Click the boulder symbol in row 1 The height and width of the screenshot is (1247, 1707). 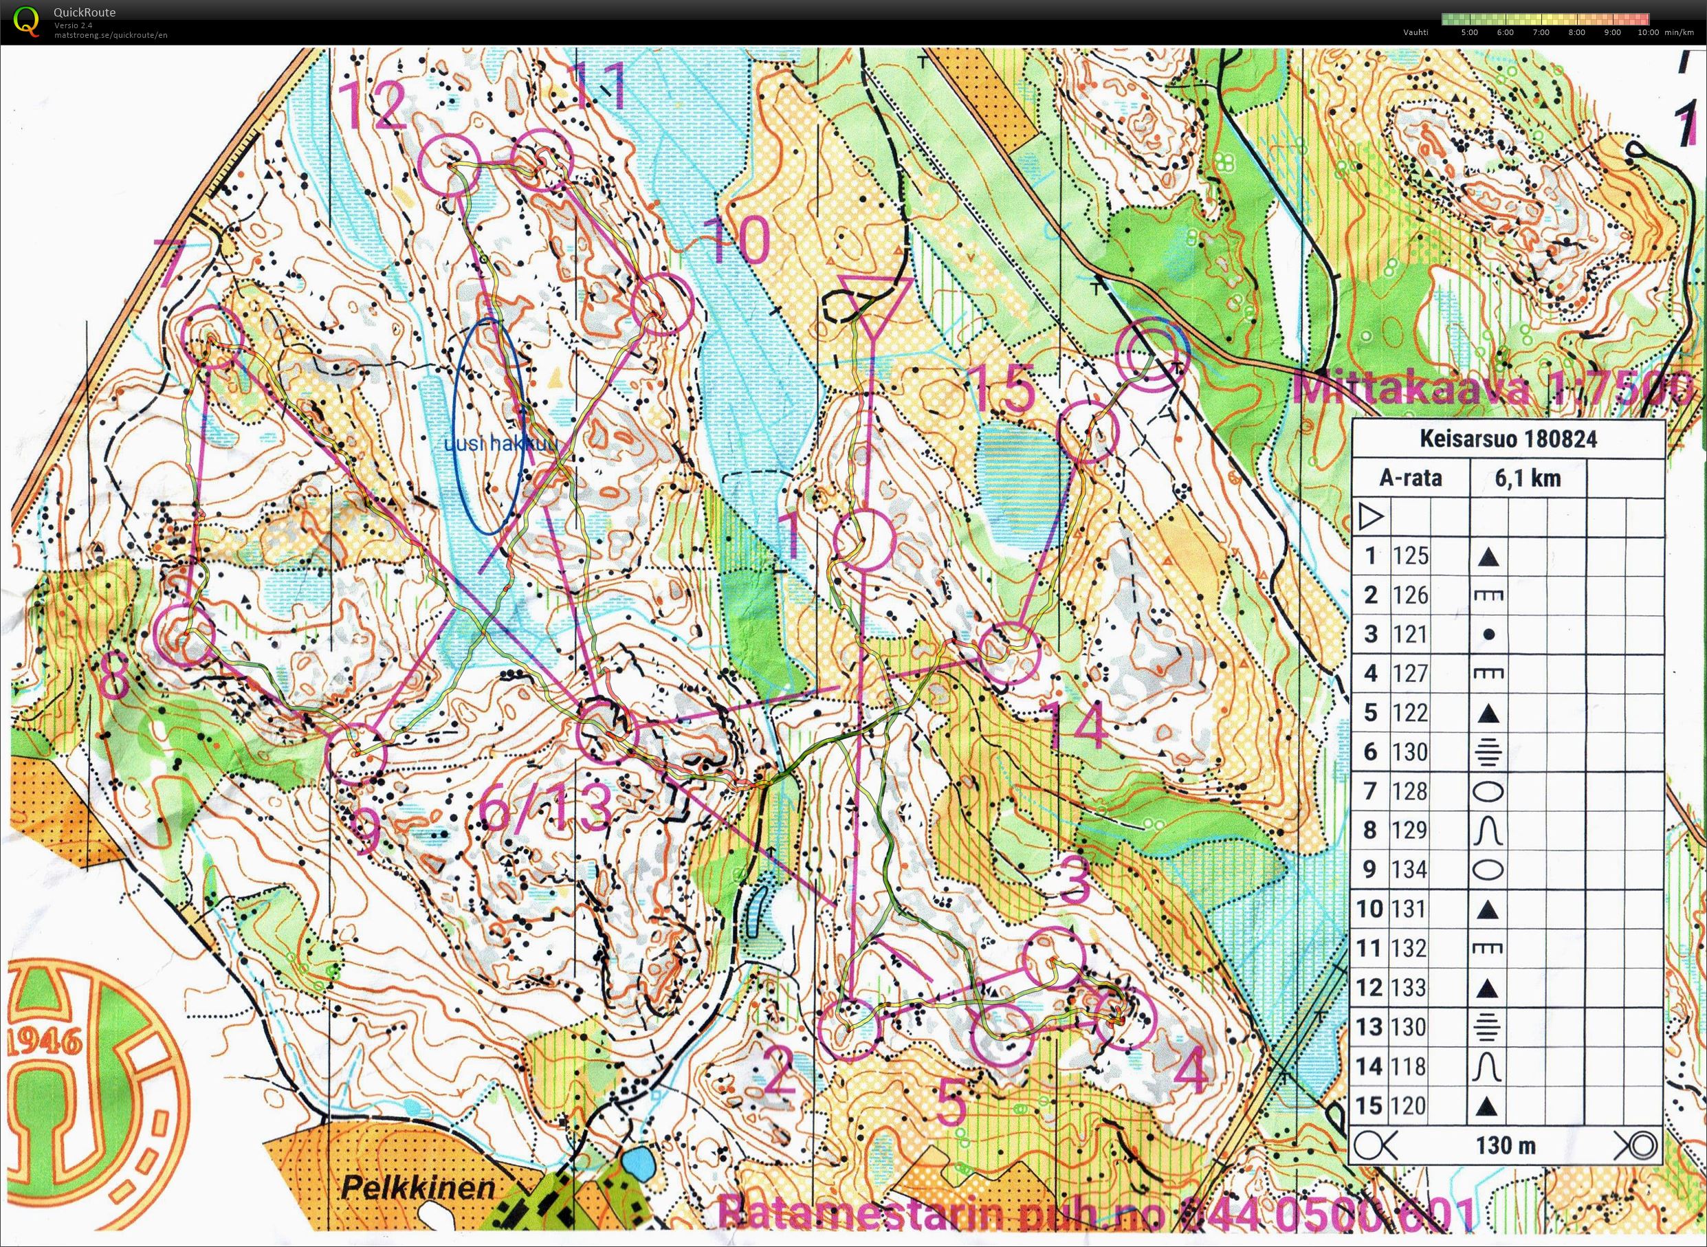pos(1487,558)
